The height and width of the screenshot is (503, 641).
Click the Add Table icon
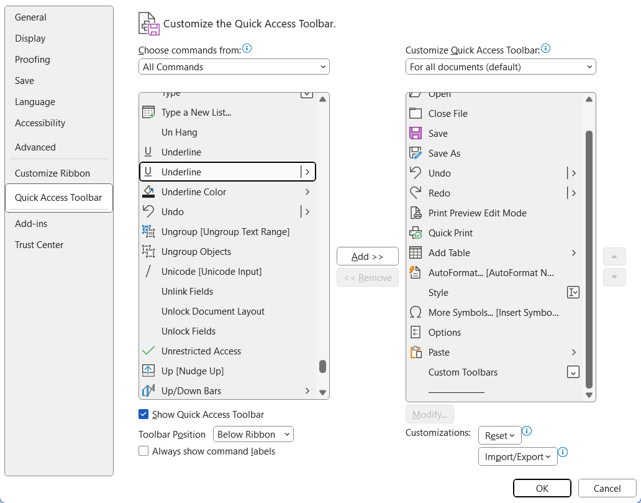click(414, 252)
